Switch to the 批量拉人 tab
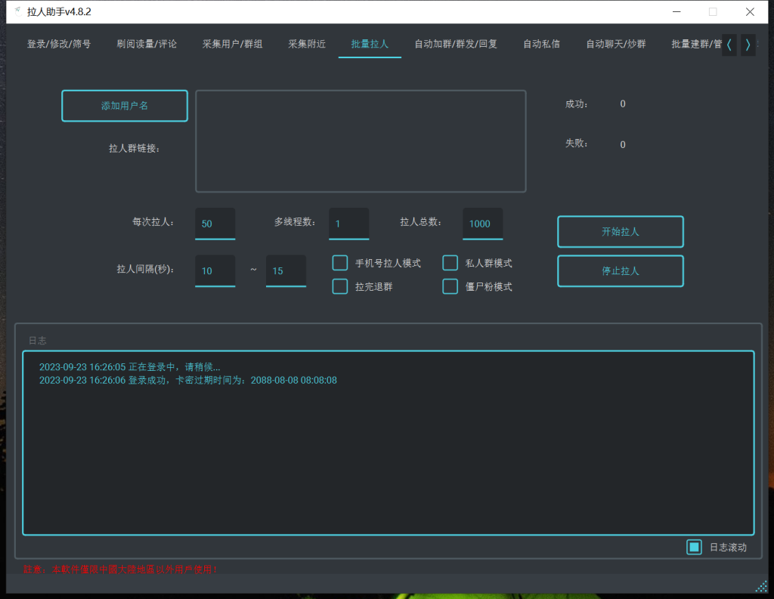774x599 pixels. click(x=369, y=44)
